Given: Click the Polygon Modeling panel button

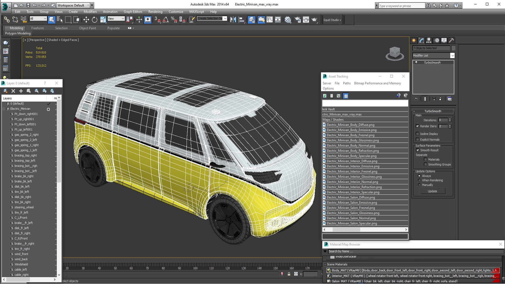Looking at the screenshot, I should pos(18,33).
